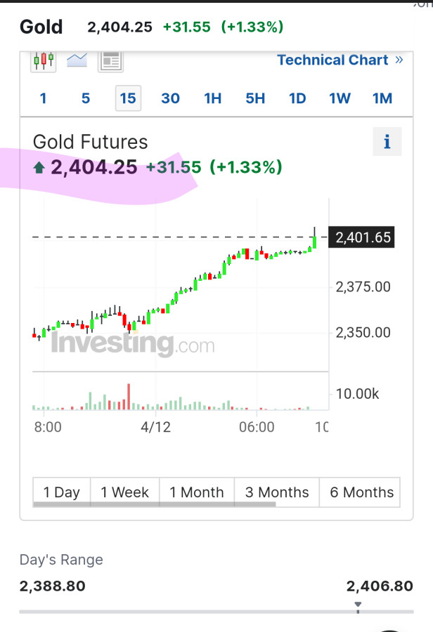Switch the chart to 5H interval
The height and width of the screenshot is (632, 433).
tap(255, 98)
